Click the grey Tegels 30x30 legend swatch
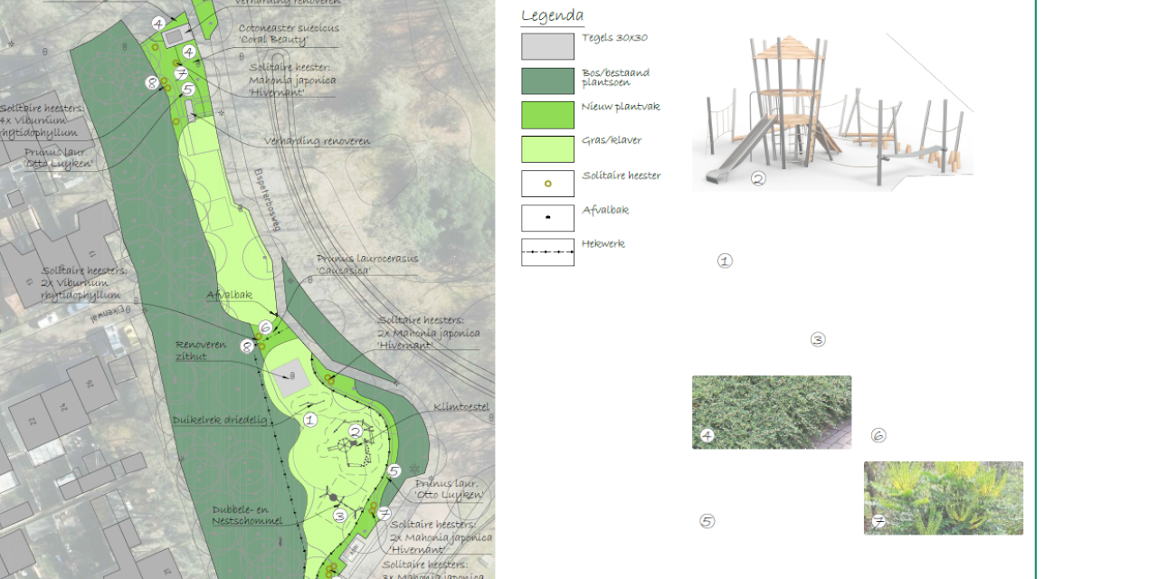 coord(547,47)
